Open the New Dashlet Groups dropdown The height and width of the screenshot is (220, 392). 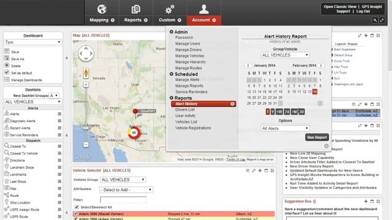[x=54, y=95]
